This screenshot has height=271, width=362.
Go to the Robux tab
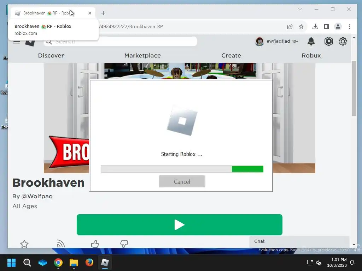coord(311,55)
